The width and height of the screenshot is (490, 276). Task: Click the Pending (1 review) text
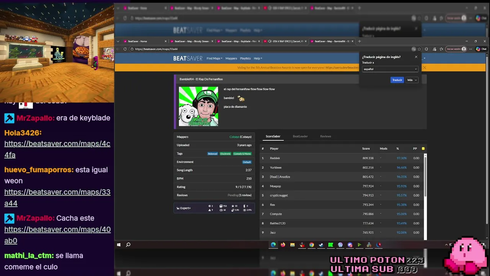click(x=240, y=195)
